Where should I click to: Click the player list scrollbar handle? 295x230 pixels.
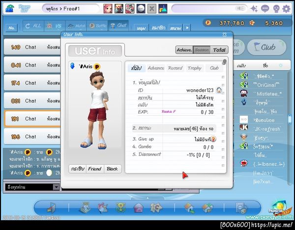point(290,120)
